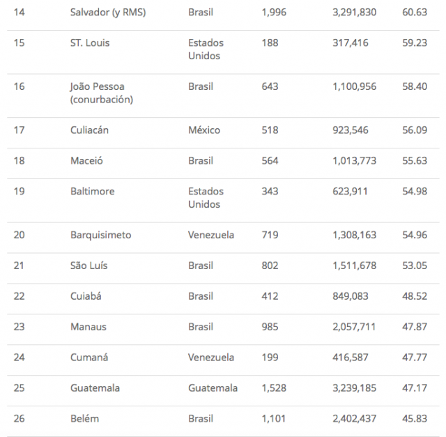Click the Belém city cell
446x437 pixels.
pos(84,418)
